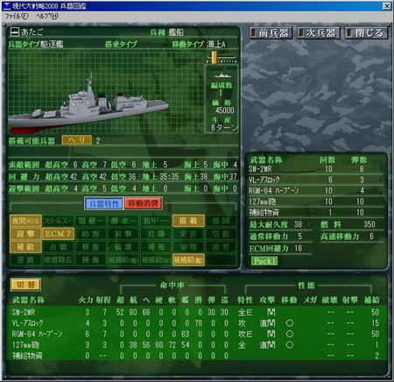Open the ファイル(F) menu
394x382 pixels.
pyautogui.click(x=17, y=17)
